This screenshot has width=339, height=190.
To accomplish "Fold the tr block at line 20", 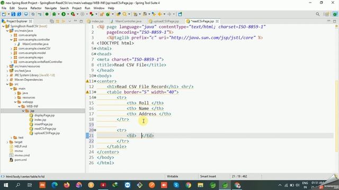I will 95,130.
